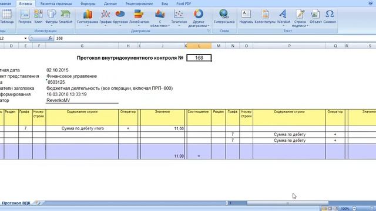The width and height of the screenshot is (376, 211).
Task: Select column J header
Action: point(162,46)
